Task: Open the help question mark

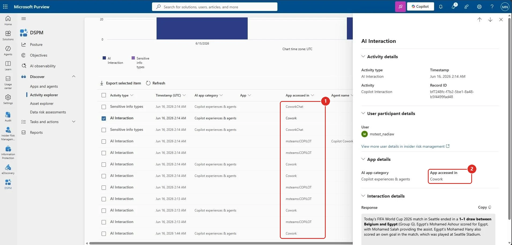Action: (492, 7)
